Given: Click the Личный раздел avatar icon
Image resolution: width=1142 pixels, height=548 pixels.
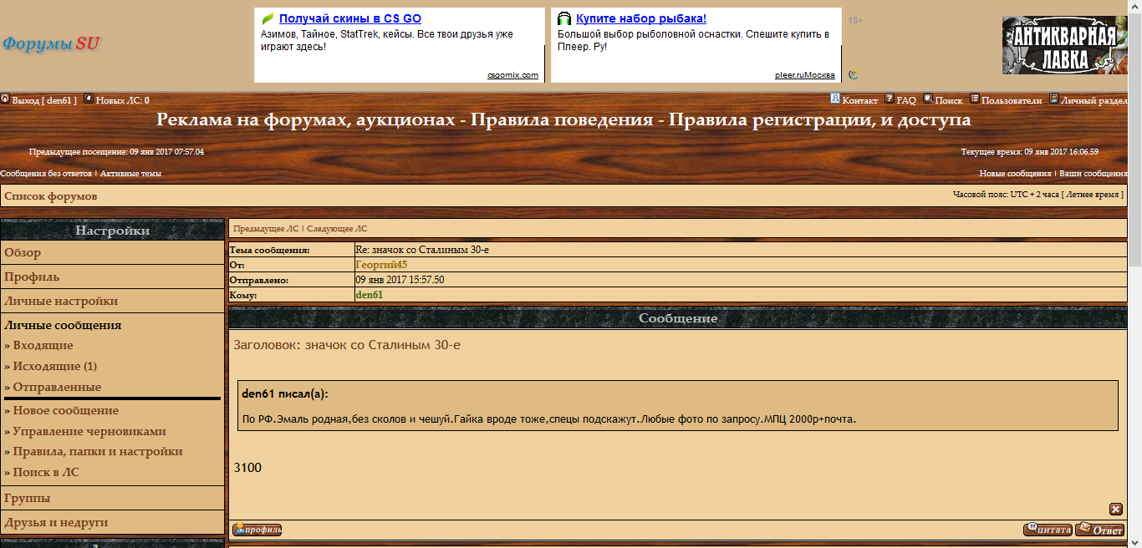Looking at the screenshot, I should [x=1054, y=99].
